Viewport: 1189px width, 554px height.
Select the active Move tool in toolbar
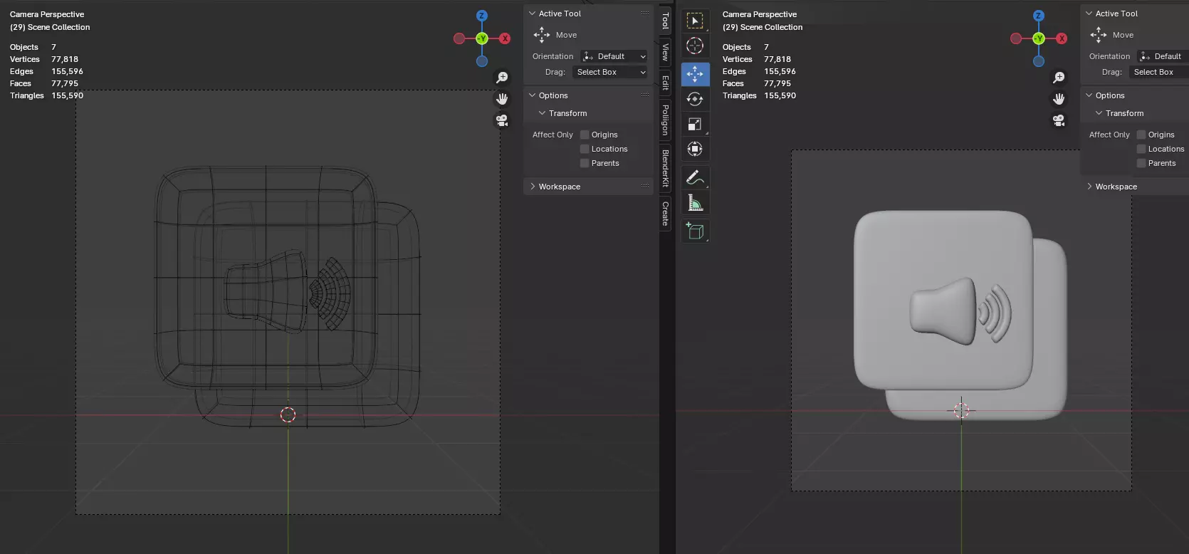click(x=695, y=73)
